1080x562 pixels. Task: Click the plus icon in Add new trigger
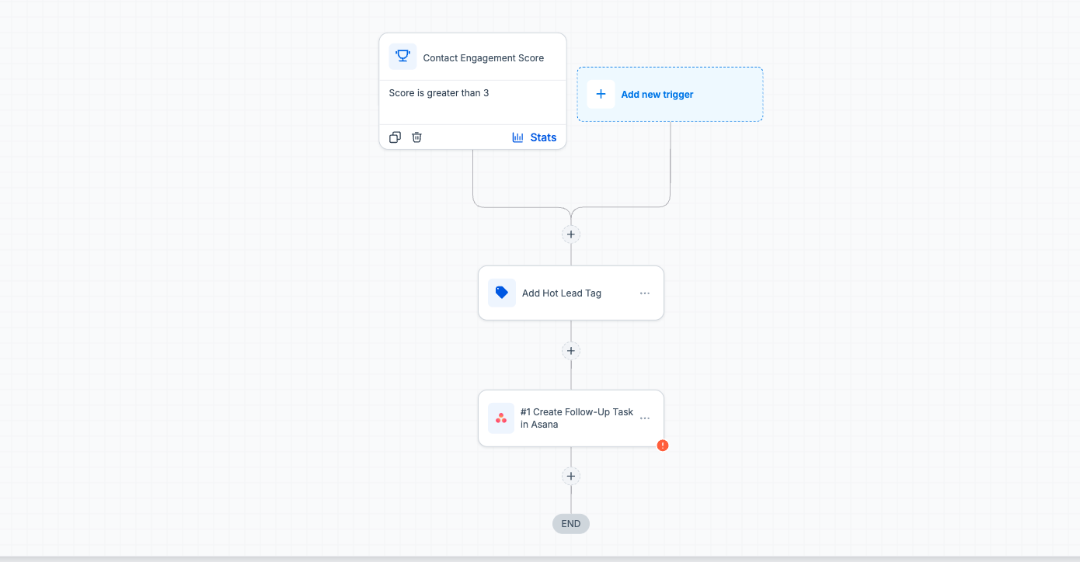(601, 94)
